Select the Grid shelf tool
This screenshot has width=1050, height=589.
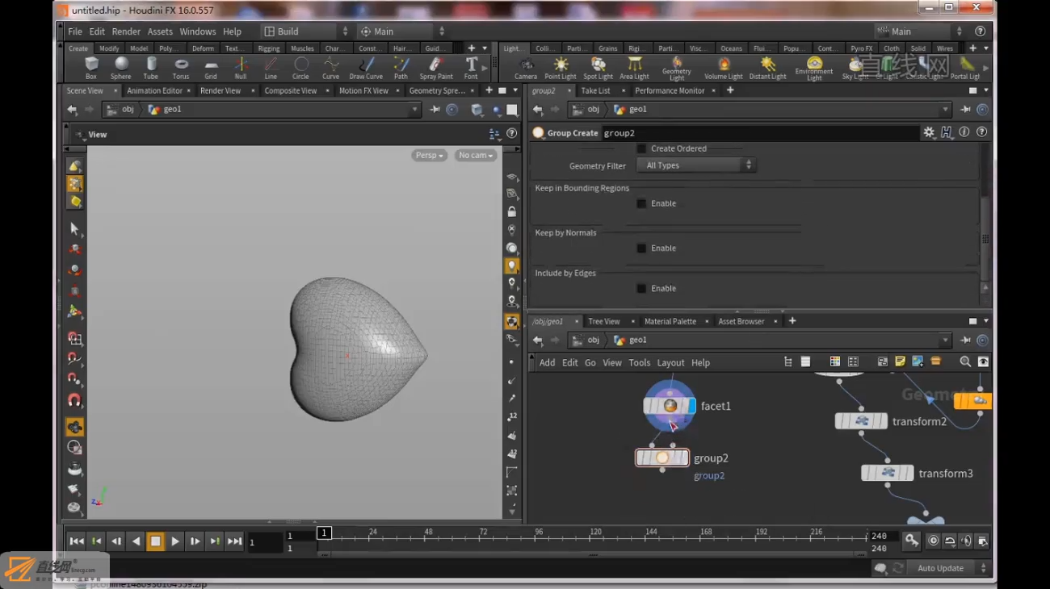pos(211,68)
